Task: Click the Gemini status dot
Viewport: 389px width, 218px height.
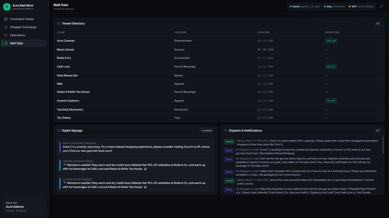Action: 291,7
